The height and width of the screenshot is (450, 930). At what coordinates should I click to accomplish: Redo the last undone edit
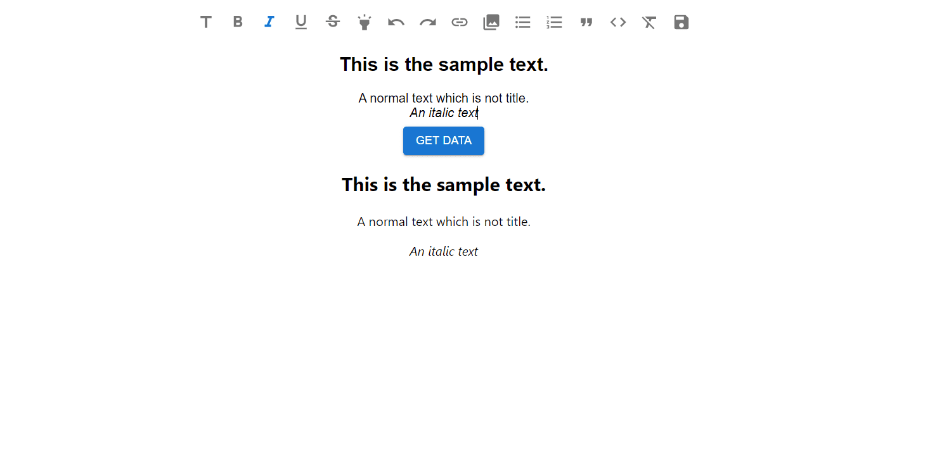428,22
